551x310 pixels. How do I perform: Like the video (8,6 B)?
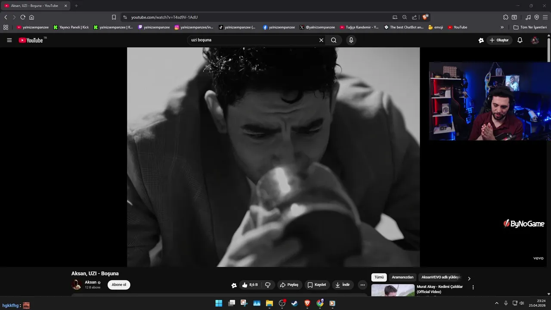(250, 285)
